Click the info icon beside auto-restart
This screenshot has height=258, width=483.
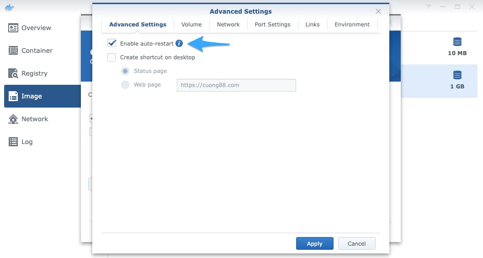coord(179,44)
